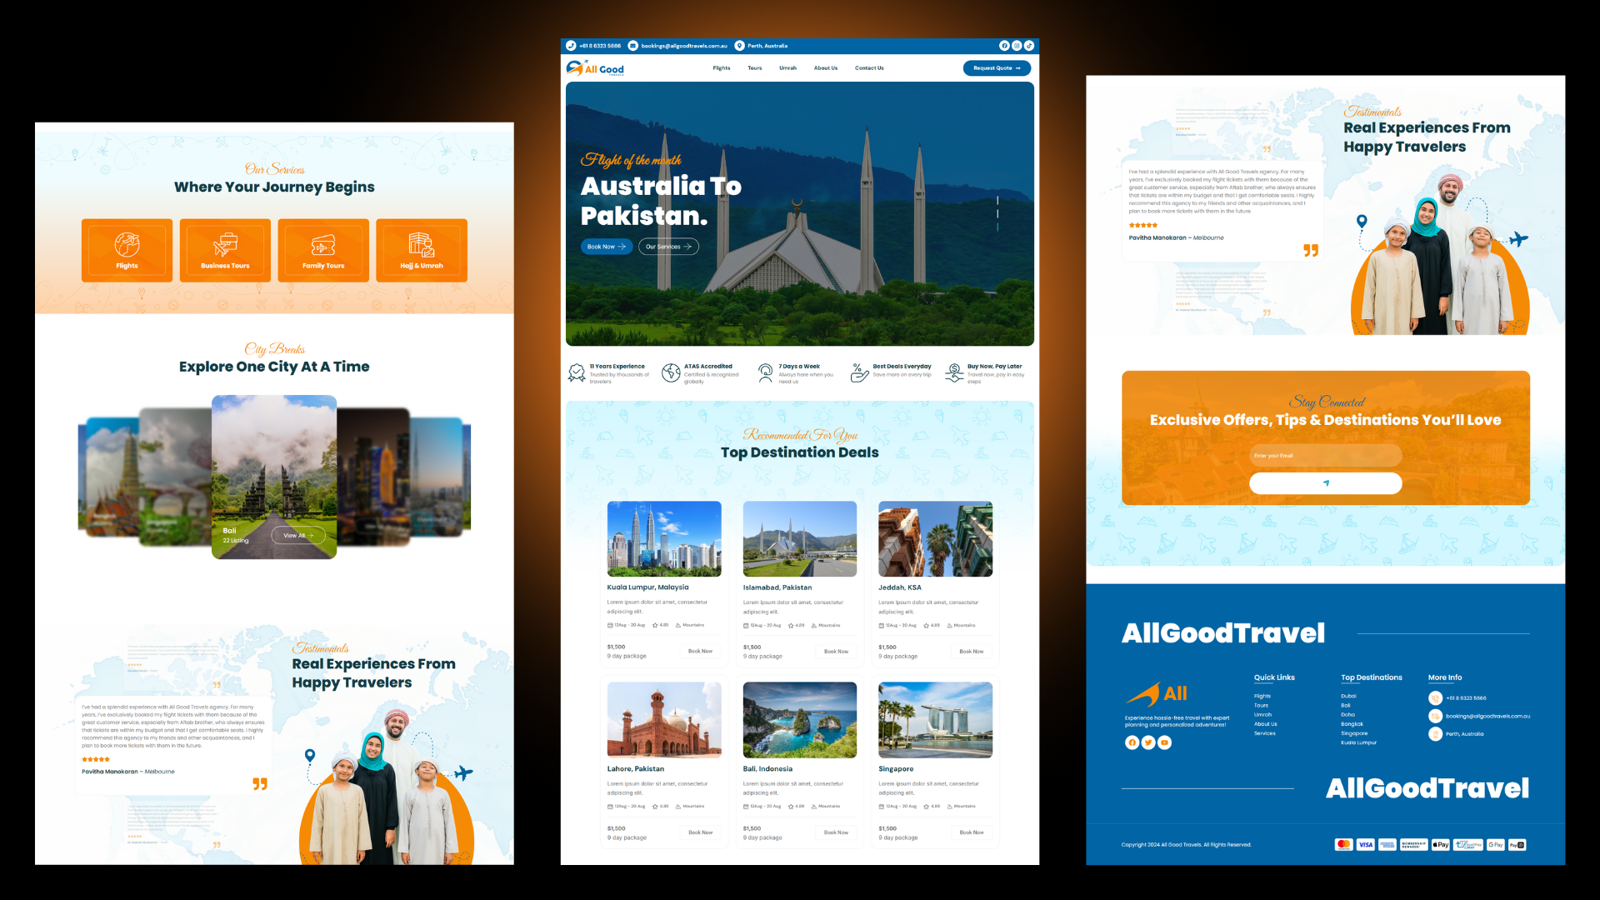Click the Our Services button in the hero
This screenshot has height=900, width=1600.
point(668,247)
